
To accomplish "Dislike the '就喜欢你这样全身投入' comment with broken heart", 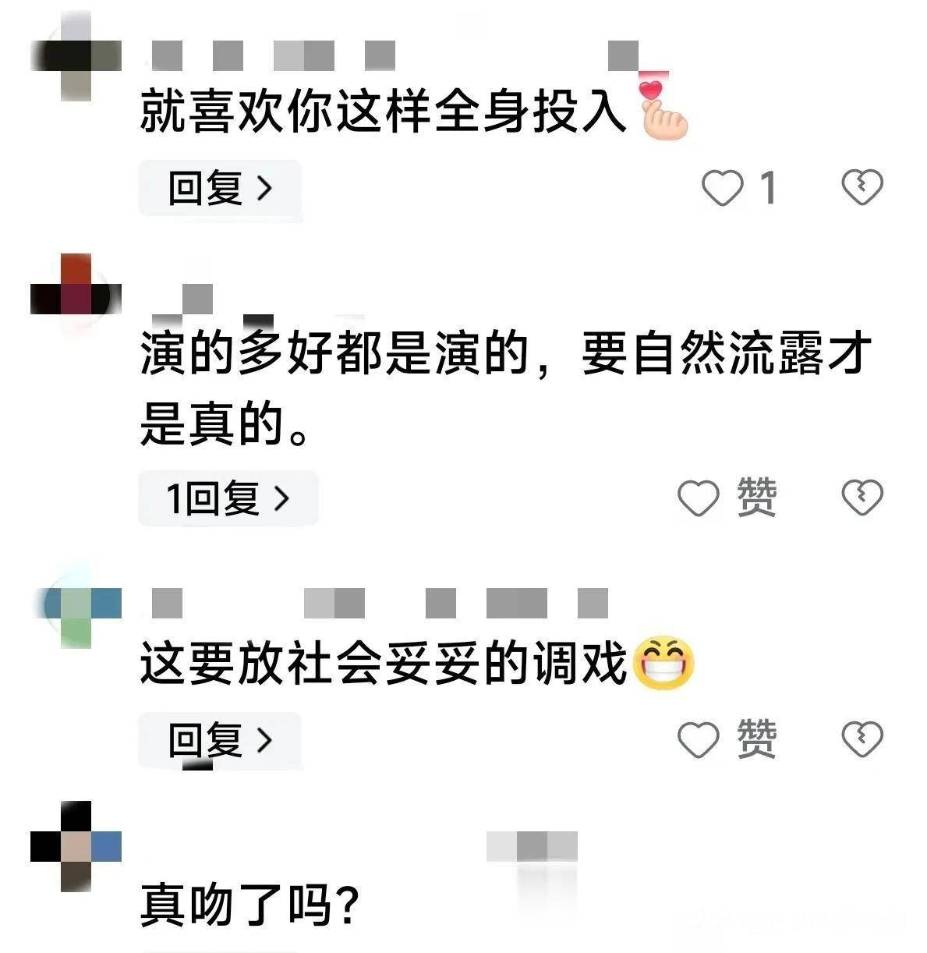I will coord(862,188).
